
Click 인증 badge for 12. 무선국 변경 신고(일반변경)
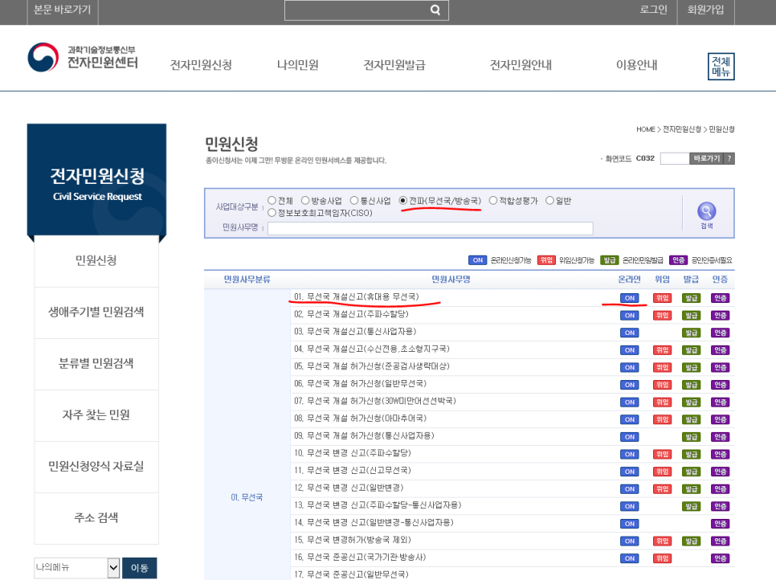pyautogui.click(x=720, y=488)
